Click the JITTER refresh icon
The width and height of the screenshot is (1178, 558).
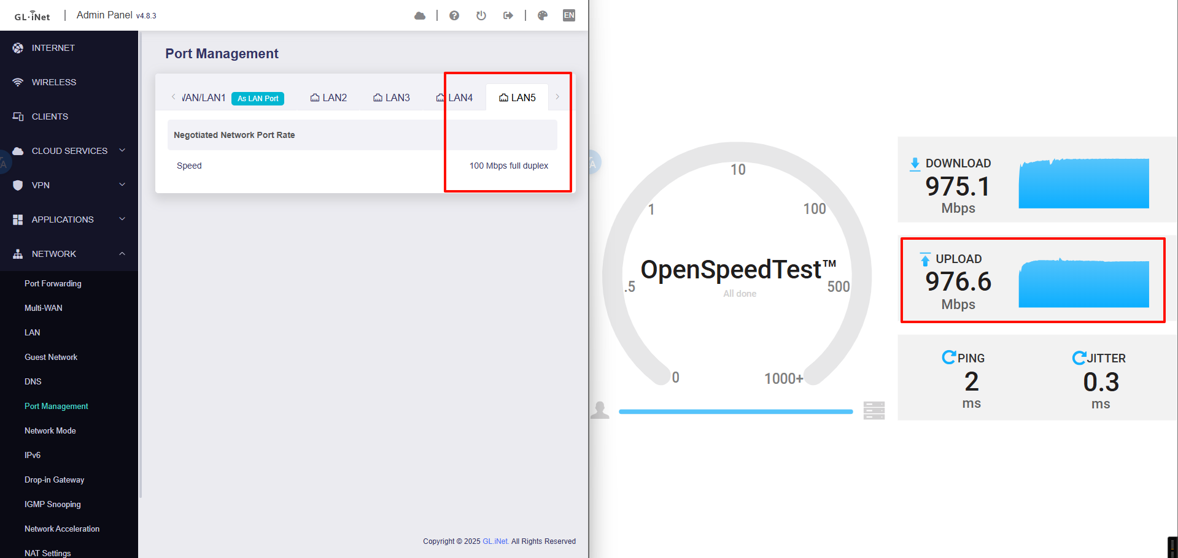1079,357
